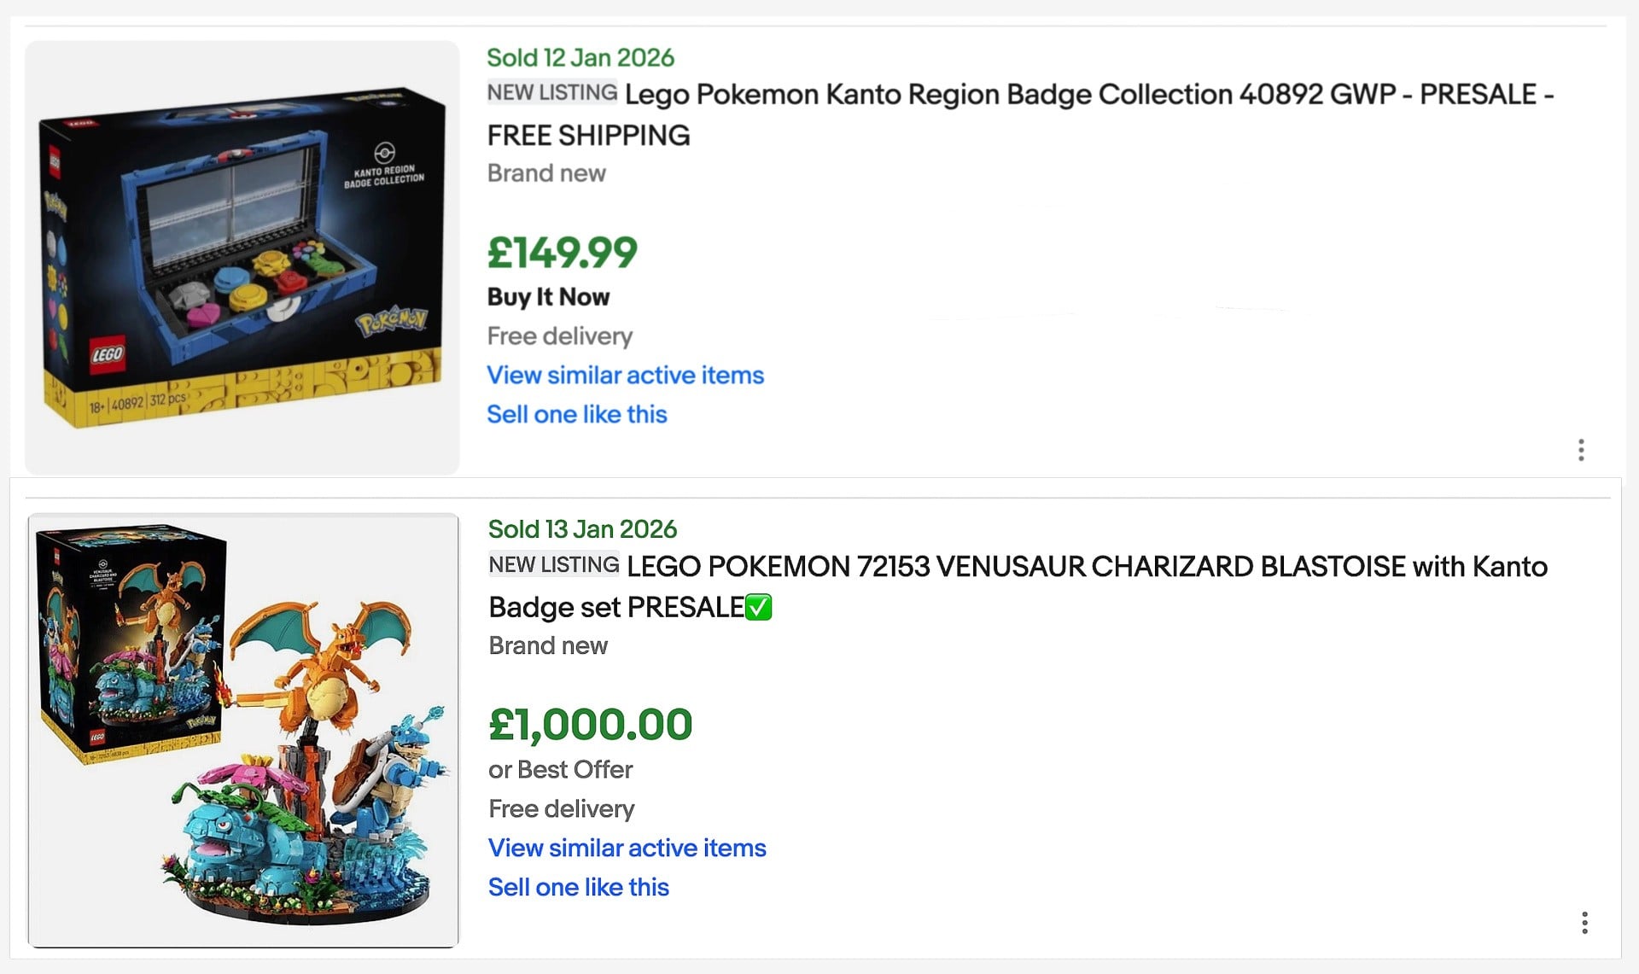This screenshot has height=974, width=1639.
Task: Click 'Sell one like this' under 72153 set
Action: pos(578,887)
